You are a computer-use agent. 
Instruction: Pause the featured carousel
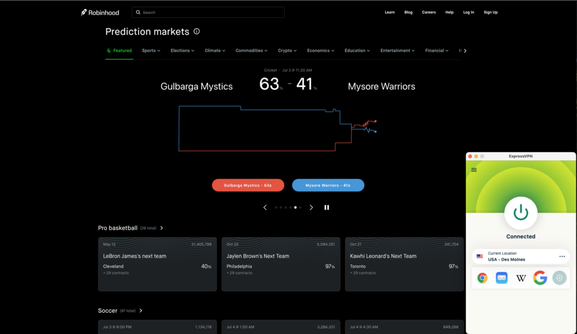click(326, 207)
